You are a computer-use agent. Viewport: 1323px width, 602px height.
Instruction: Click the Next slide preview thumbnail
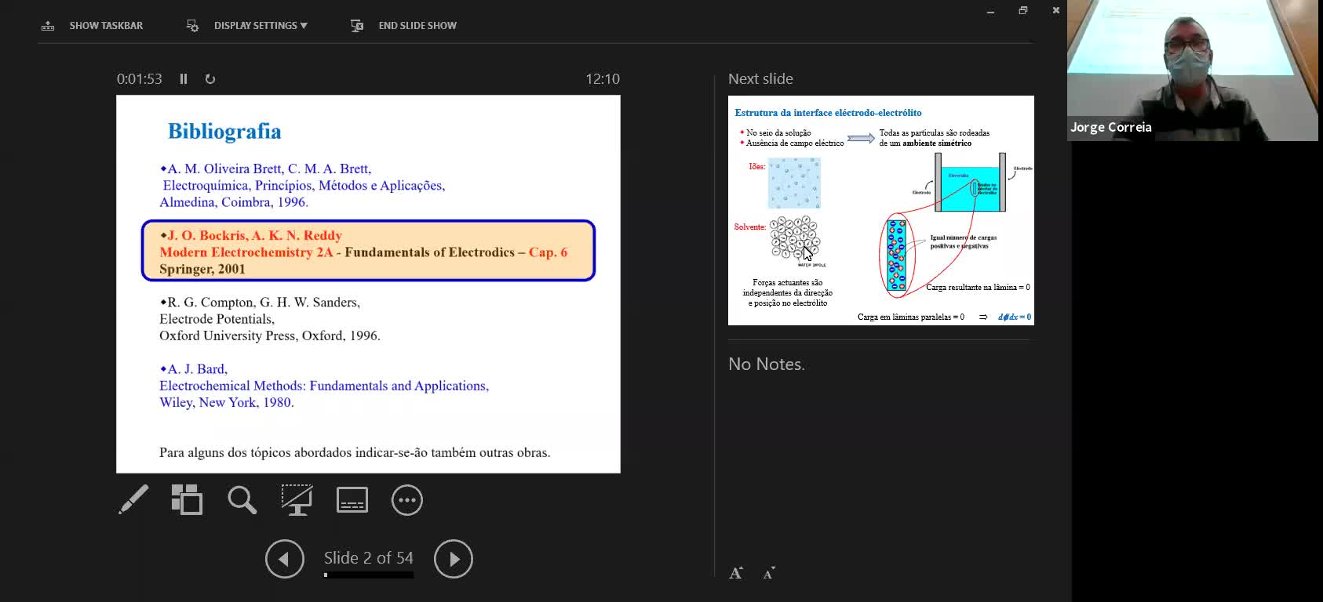880,210
